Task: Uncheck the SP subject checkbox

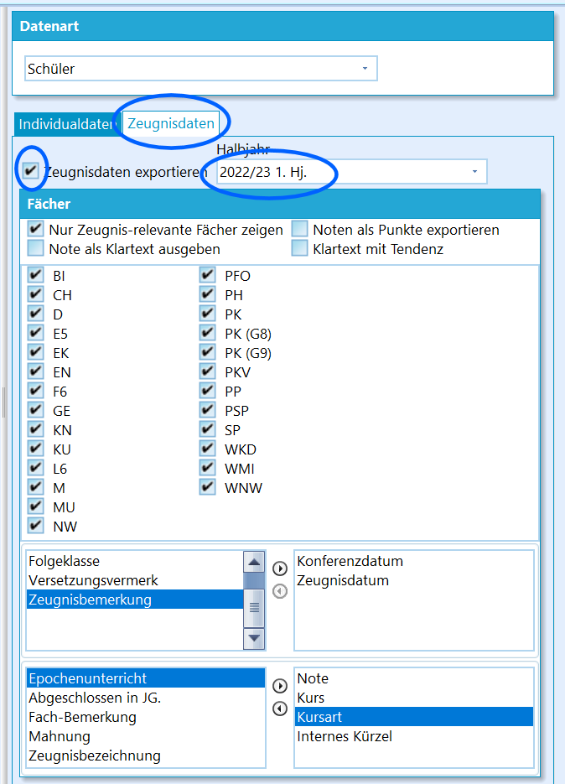Action: pyautogui.click(x=208, y=429)
